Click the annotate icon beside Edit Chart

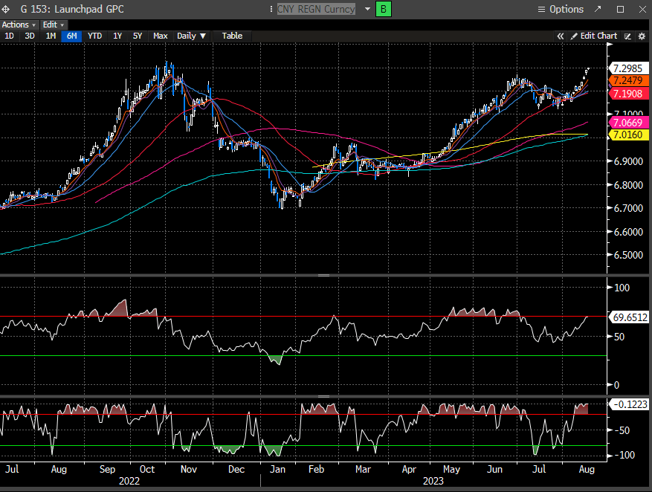(628, 36)
